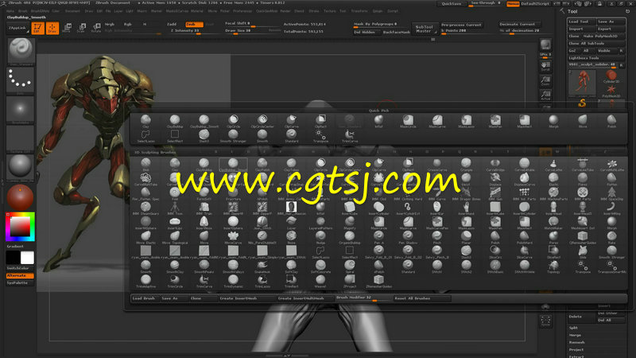Enable Rgb painting mode
This screenshot has width=636, height=358.
[128, 25]
